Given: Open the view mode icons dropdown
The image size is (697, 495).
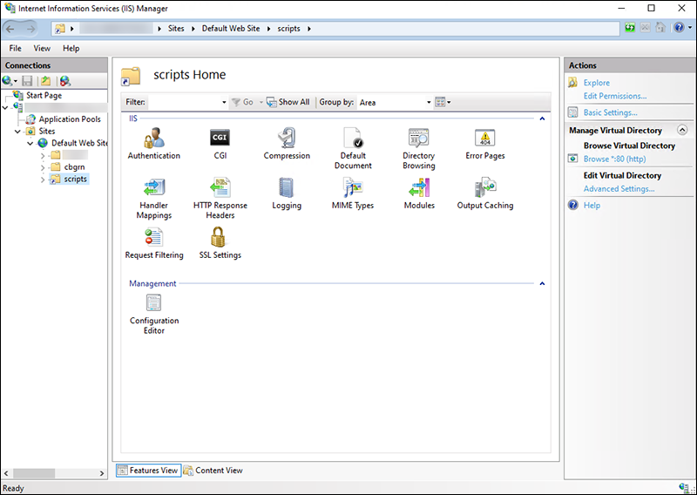Looking at the screenshot, I should [443, 102].
